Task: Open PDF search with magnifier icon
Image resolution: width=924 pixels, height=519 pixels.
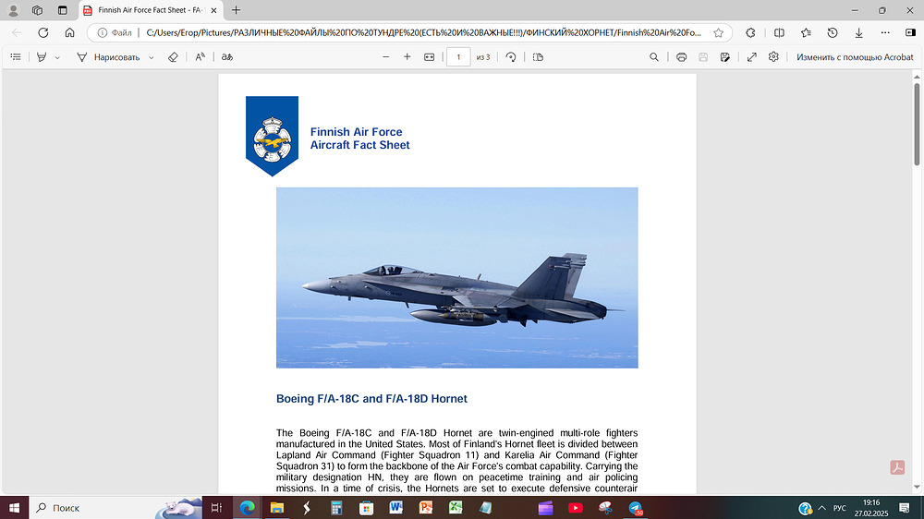Action: (654, 57)
